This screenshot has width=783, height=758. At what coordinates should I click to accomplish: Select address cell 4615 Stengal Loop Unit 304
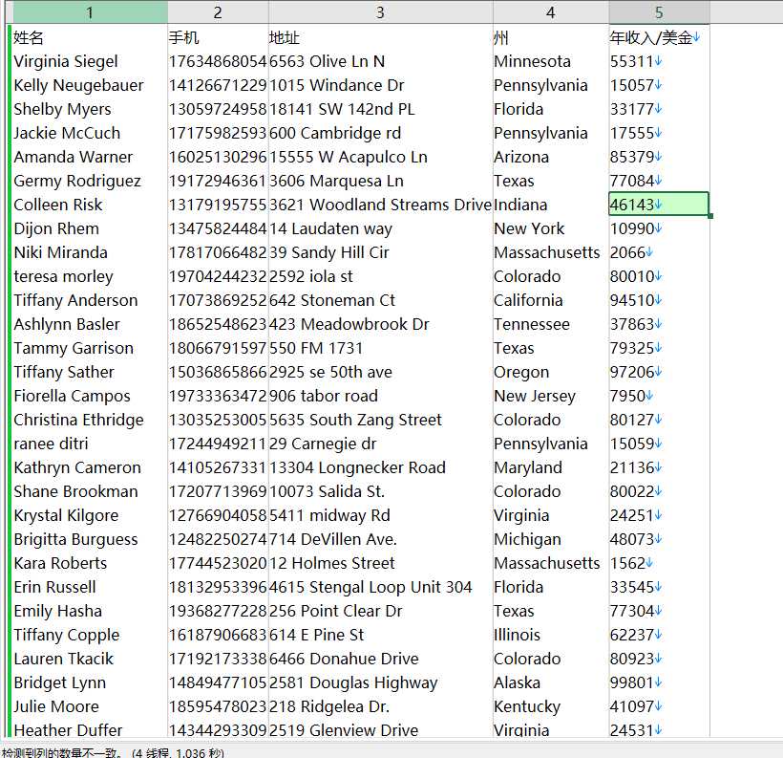pyautogui.click(x=380, y=587)
